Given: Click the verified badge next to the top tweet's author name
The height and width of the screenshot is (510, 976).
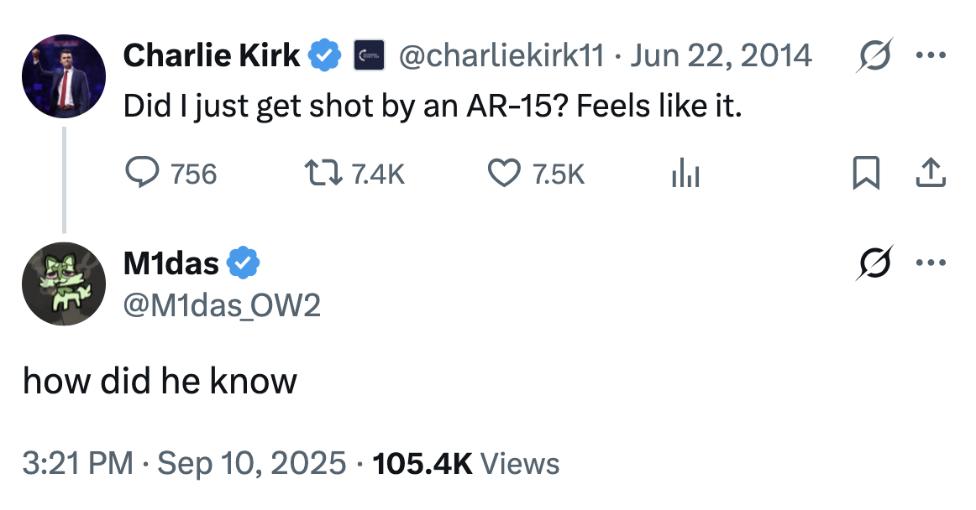Looking at the screenshot, I should tap(325, 56).
